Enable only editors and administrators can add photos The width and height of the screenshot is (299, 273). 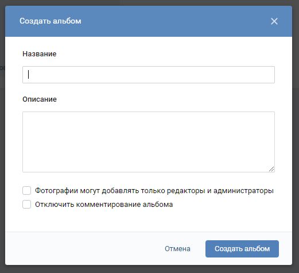(26, 191)
